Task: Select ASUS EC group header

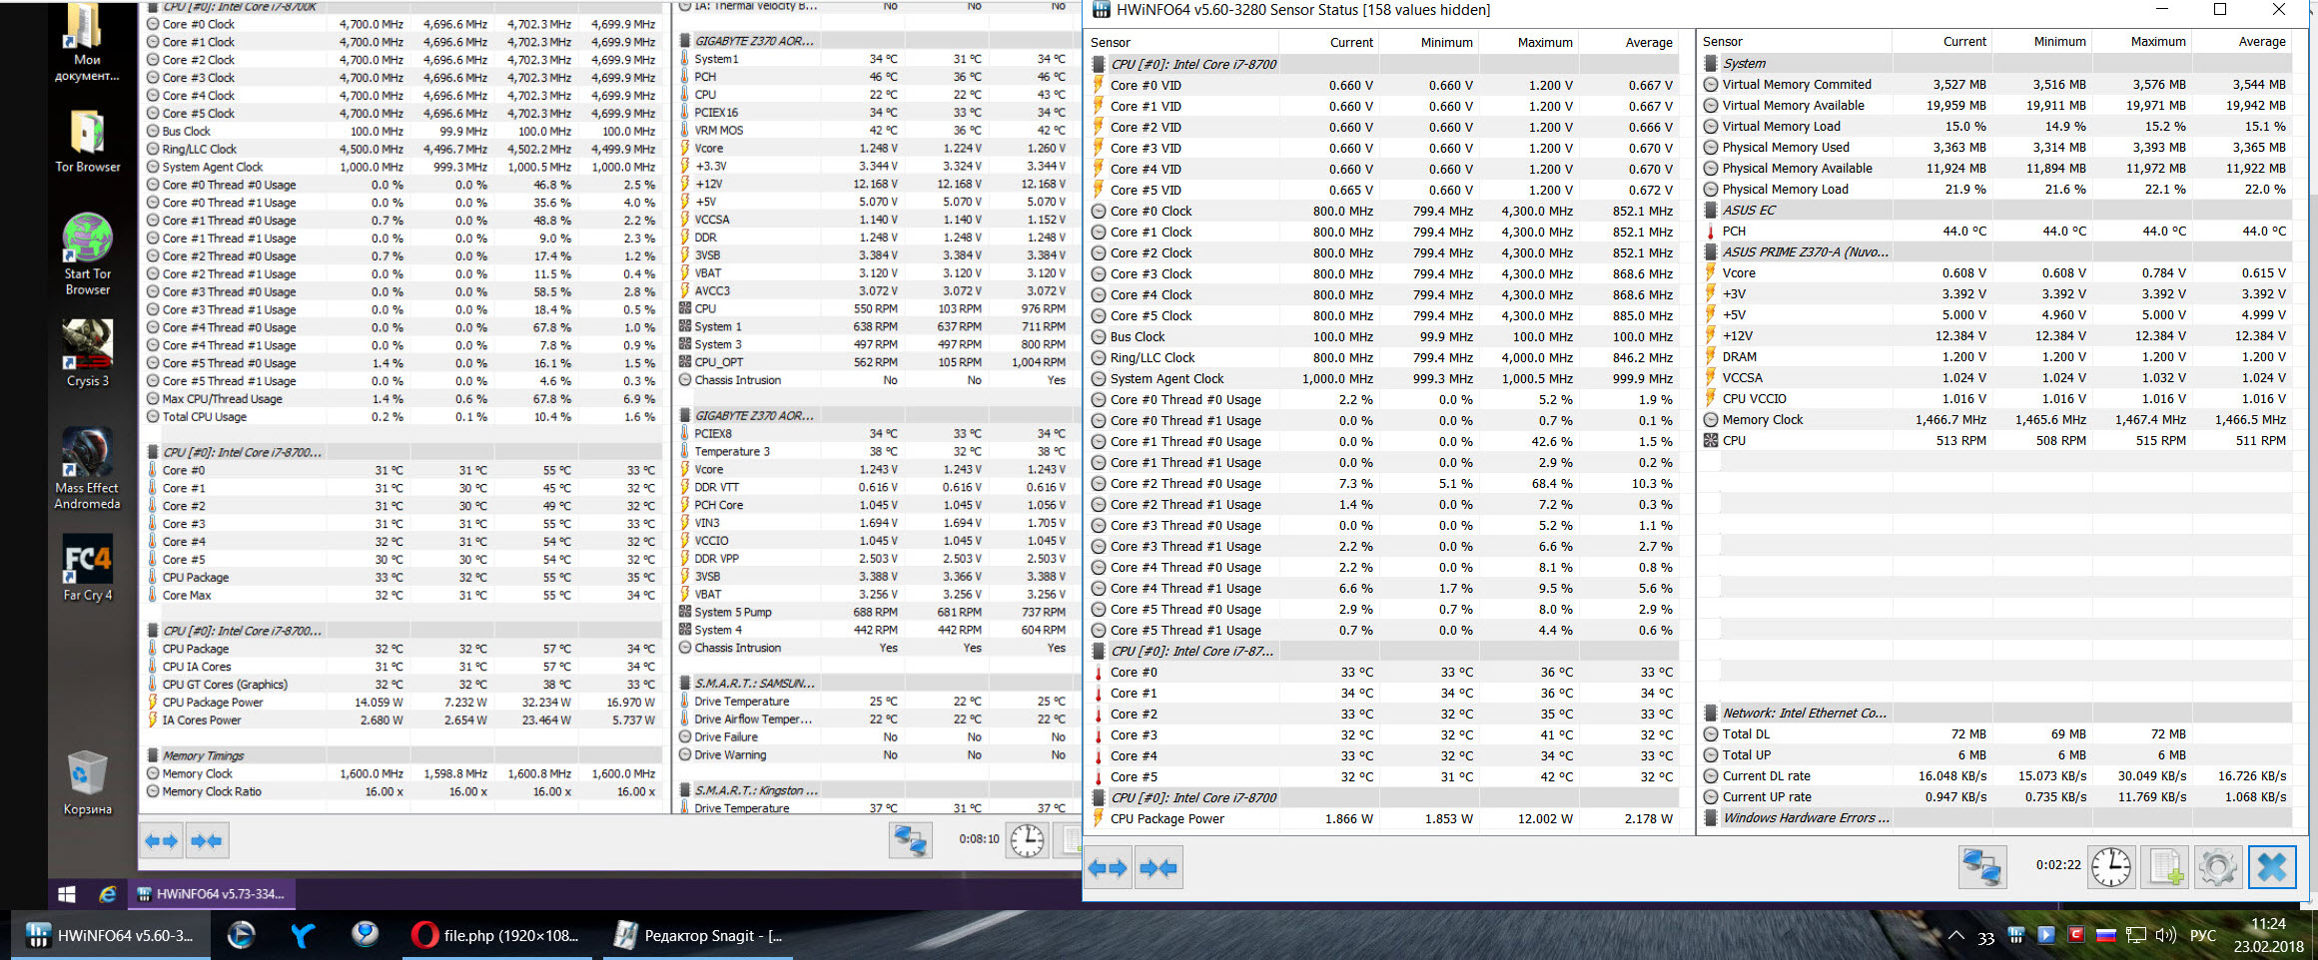Action: tap(1997, 210)
